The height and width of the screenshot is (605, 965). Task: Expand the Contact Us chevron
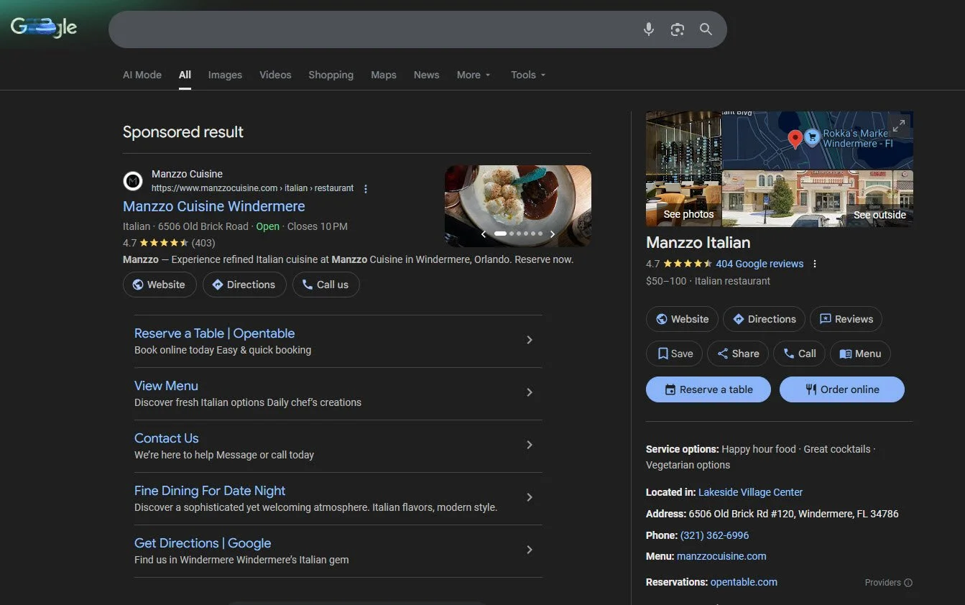(x=530, y=445)
